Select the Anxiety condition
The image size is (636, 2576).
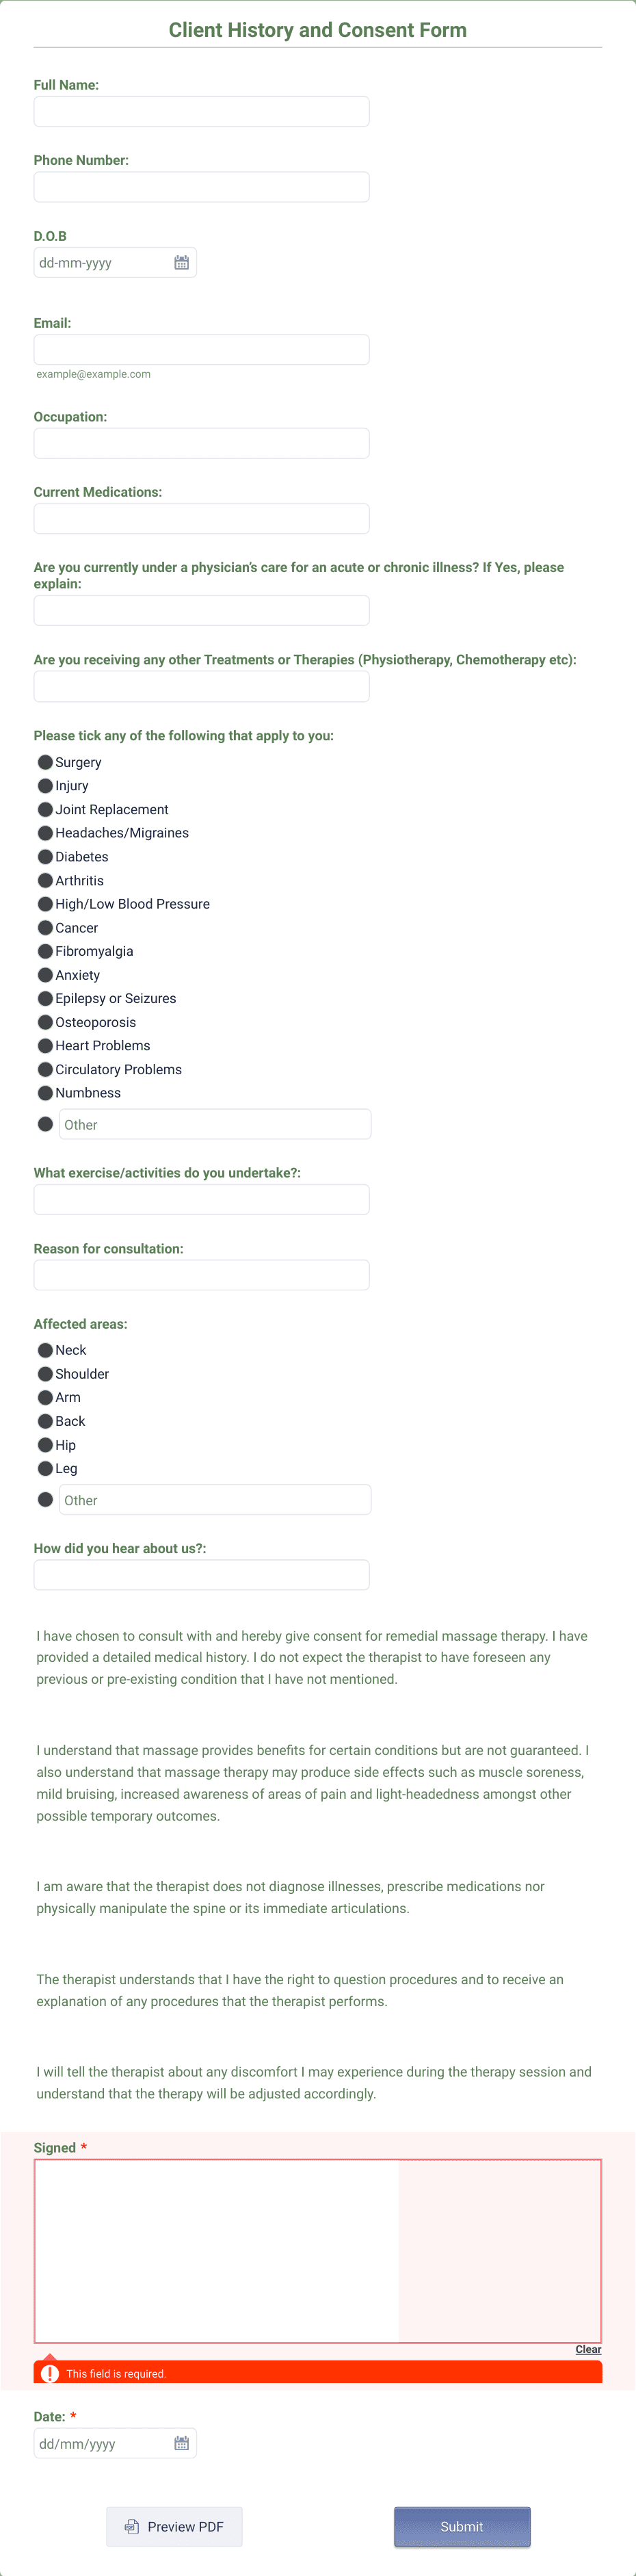[45, 975]
